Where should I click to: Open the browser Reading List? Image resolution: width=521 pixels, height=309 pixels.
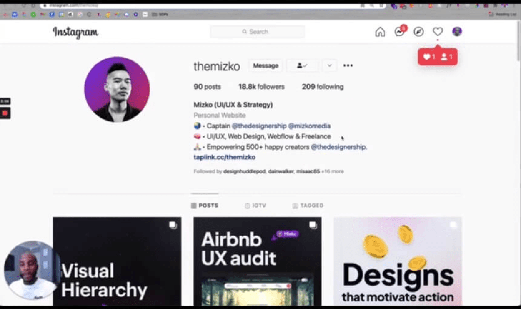(x=503, y=14)
